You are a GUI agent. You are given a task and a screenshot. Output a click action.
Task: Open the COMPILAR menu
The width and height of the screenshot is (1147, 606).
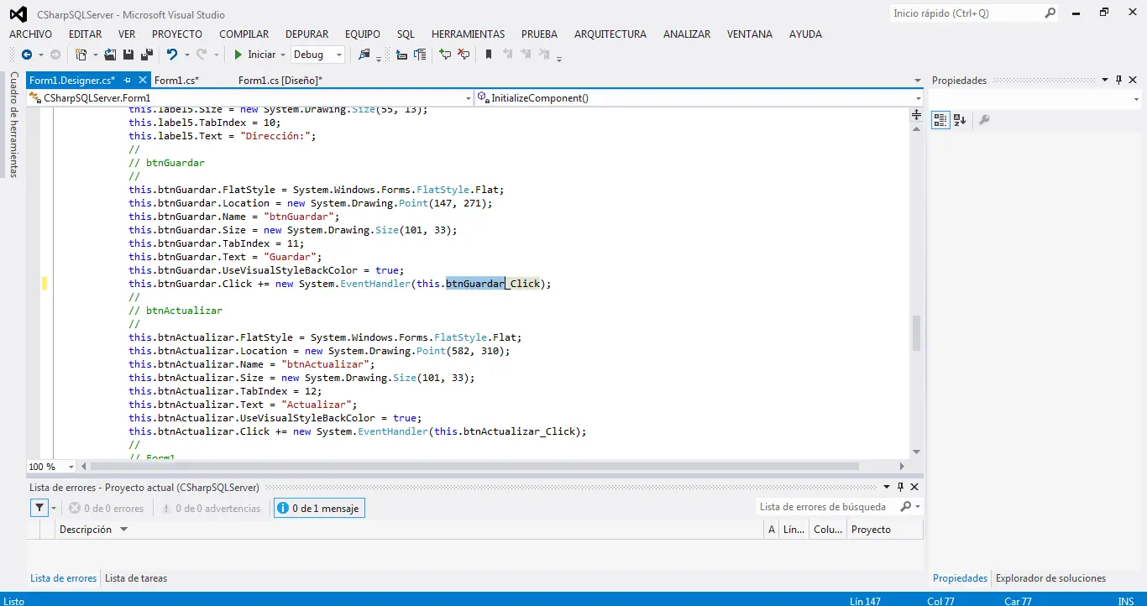(244, 34)
